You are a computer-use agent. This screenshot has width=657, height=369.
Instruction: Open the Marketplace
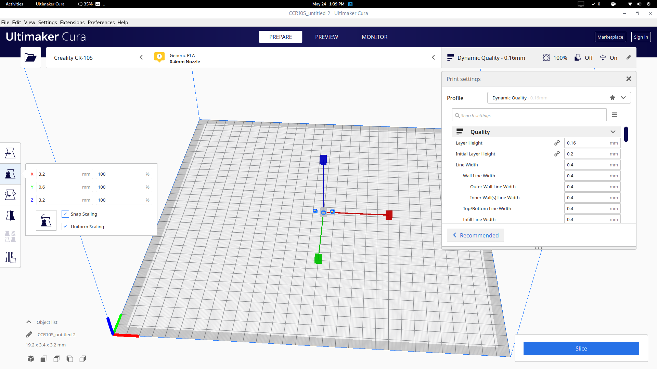[610, 37]
